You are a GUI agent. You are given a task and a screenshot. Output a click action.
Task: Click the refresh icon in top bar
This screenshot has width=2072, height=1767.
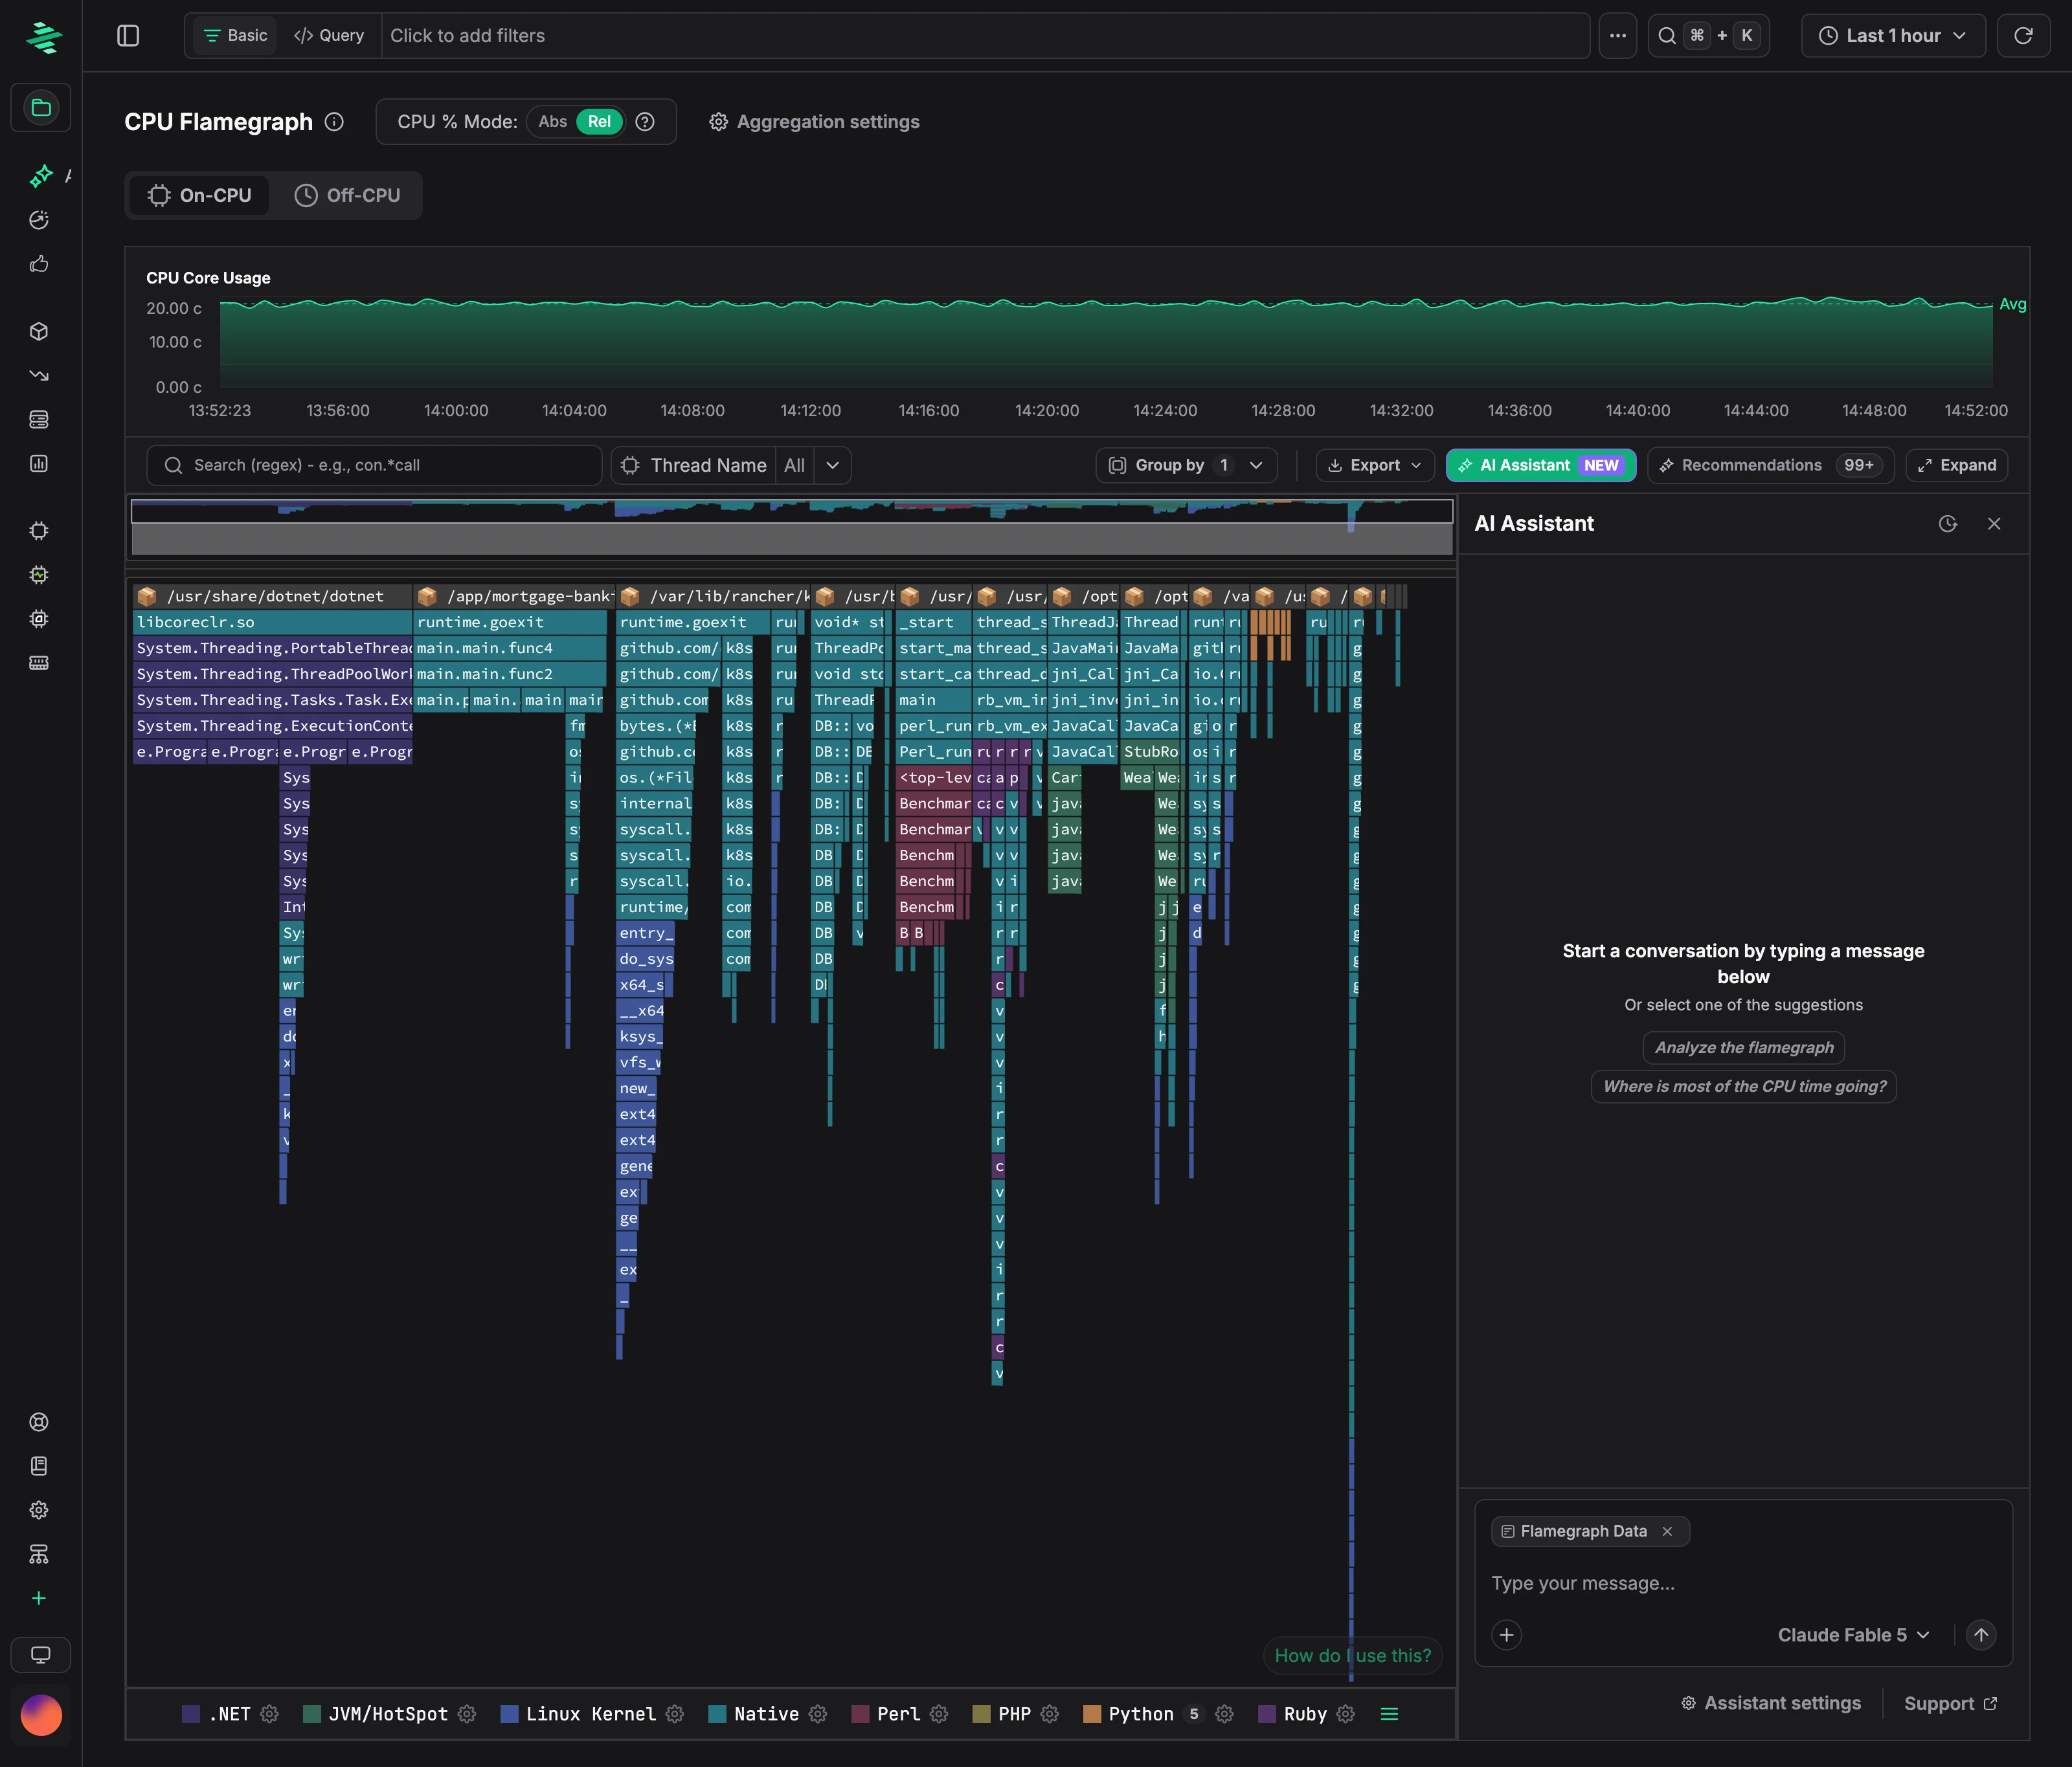click(x=2023, y=36)
